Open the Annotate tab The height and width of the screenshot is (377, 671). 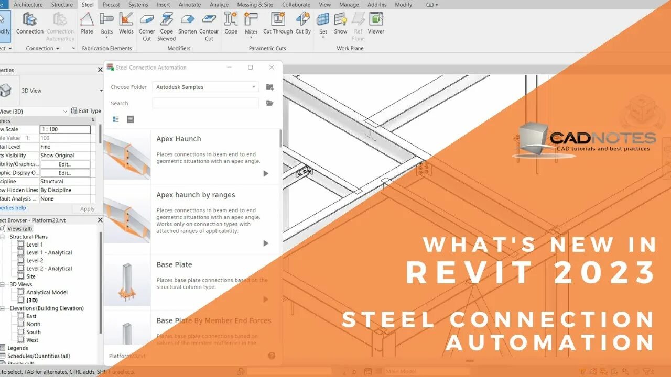pyautogui.click(x=190, y=5)
